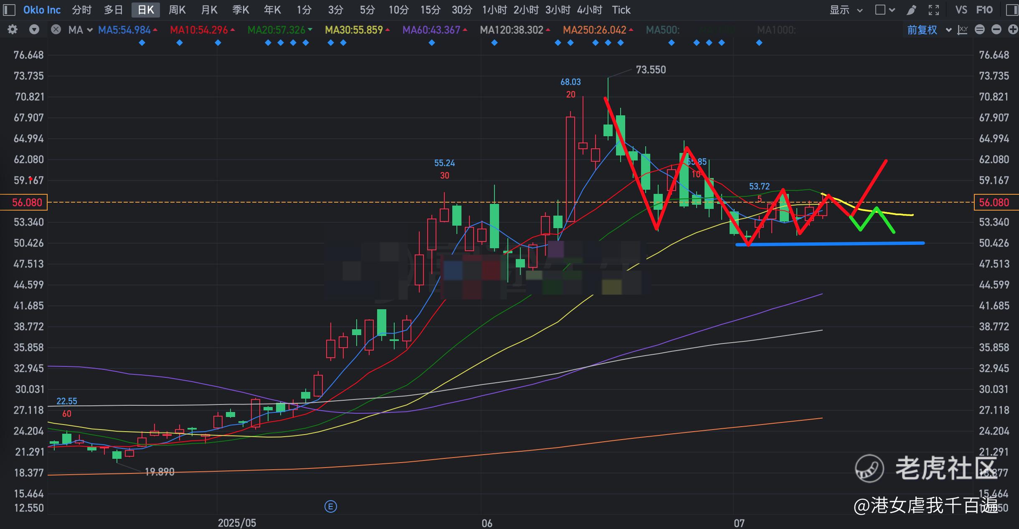Viewport: 1019px width, 529px height.
Task: Toggle the dimmed MA500 label
Action: [663, 30]
